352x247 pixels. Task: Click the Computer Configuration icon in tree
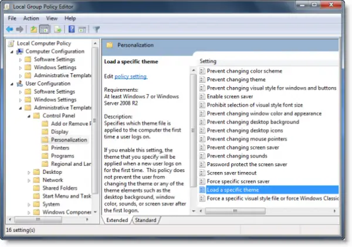20,52
